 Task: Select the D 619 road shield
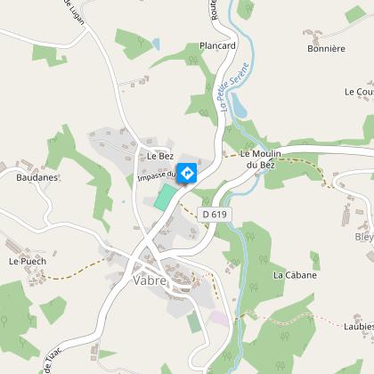pos(215,214)
